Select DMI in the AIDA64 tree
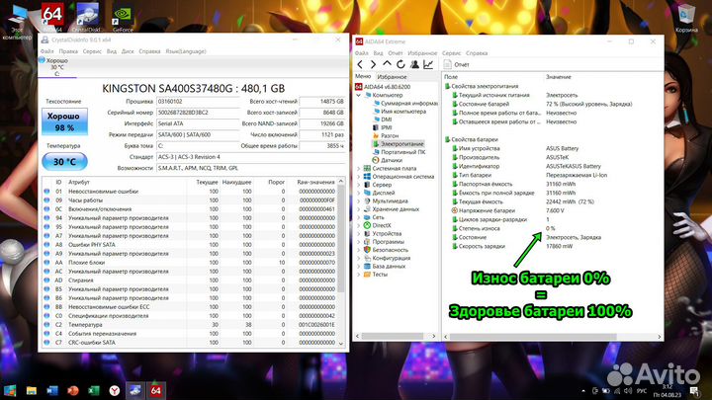Screen dimensions: 712x400 pos(383,120)
